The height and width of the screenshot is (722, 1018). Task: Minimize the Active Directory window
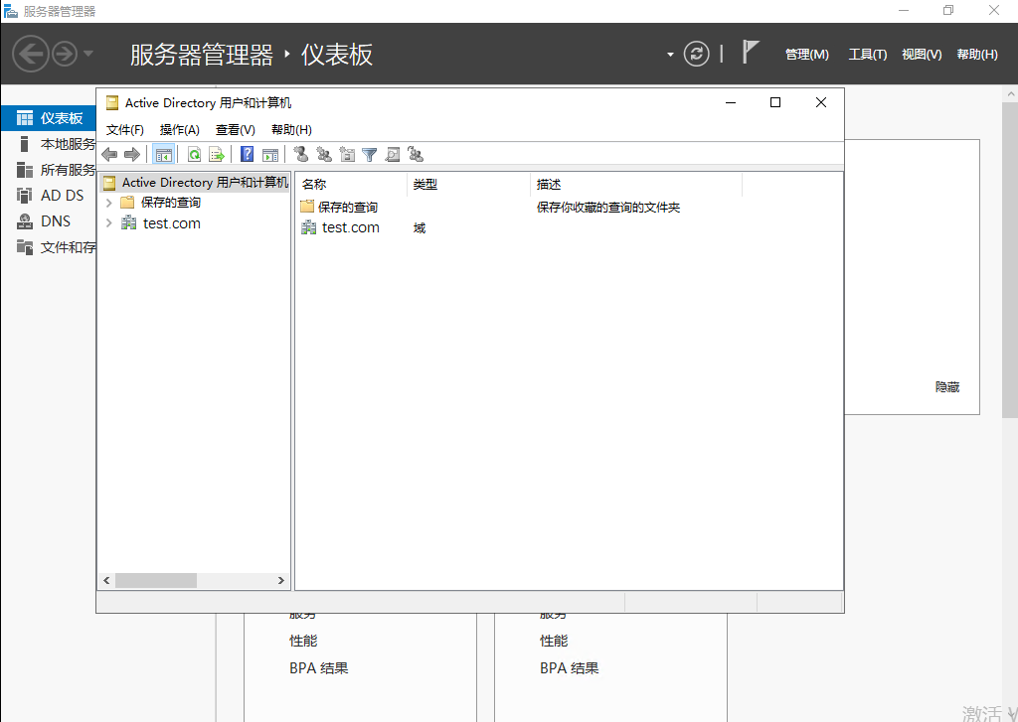(x=731, y=102)
